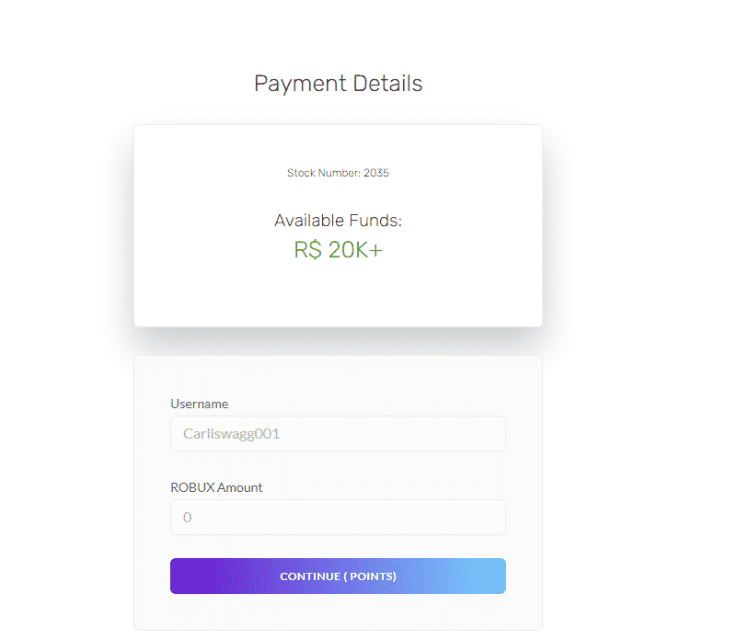Viewport: 738px width, 639px height.
Task: Click the Payment Details heading
Action: click(338, 84)
